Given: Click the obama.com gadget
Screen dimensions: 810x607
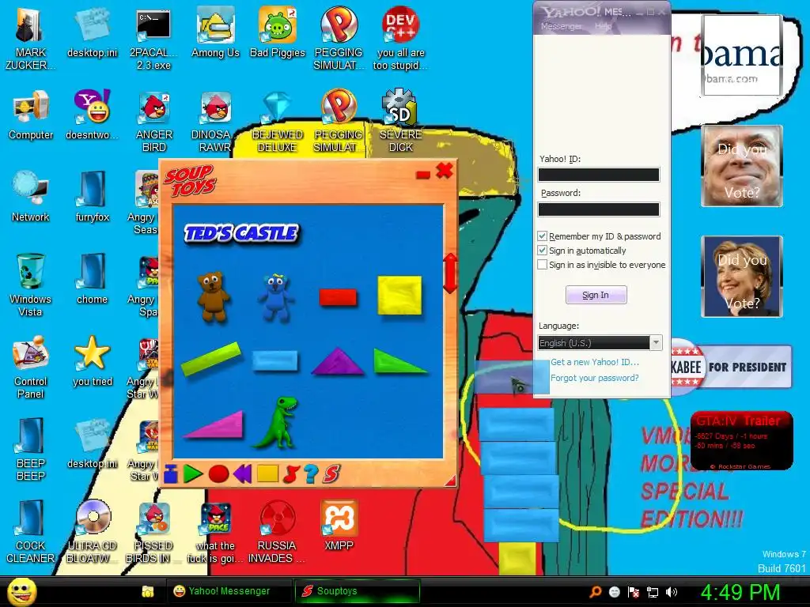Looking at the screenshot, I should point(742,55).
